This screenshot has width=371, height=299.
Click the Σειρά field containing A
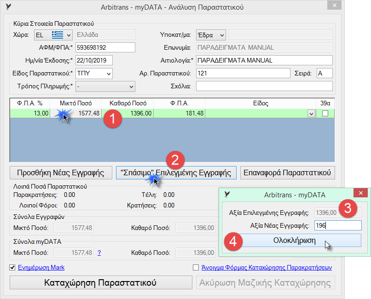pyautogui.click(x=325, y=73)
